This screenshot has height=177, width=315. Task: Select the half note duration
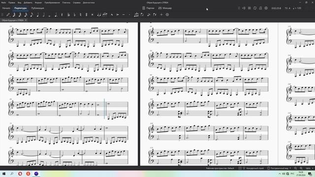point(43,14)
